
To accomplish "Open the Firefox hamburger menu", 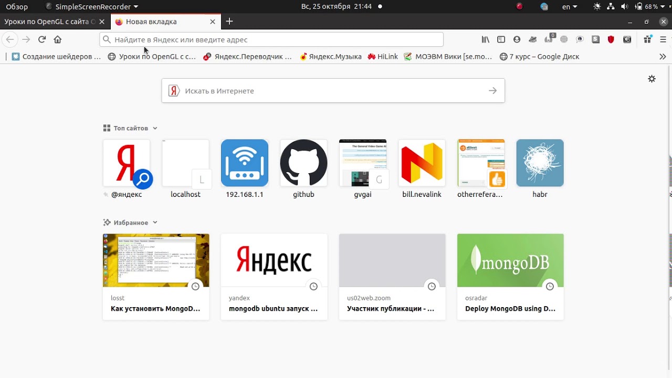I will coord(663,39).
